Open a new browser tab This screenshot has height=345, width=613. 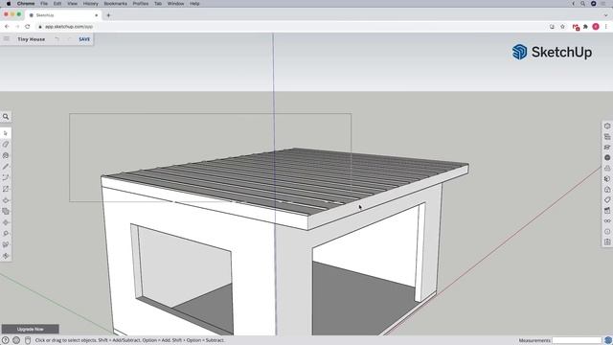[x=108, y=15]
